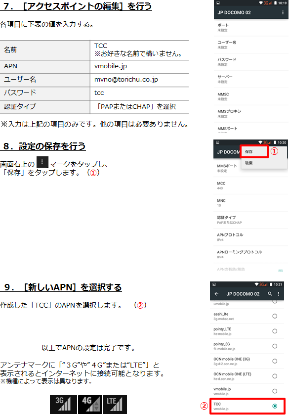Open overflow menu in top JP DOCOMO 02 screen
Viewport: 289px width, 416px height.
[x=283, y=12]
